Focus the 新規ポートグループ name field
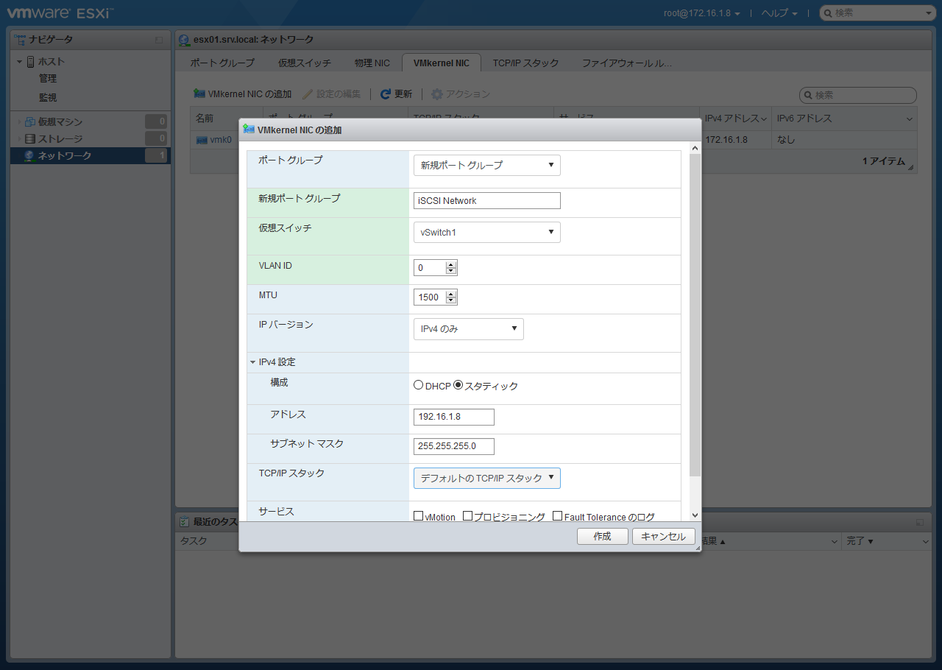The height and width of the screenshot is (670, 942). (487, 200)
